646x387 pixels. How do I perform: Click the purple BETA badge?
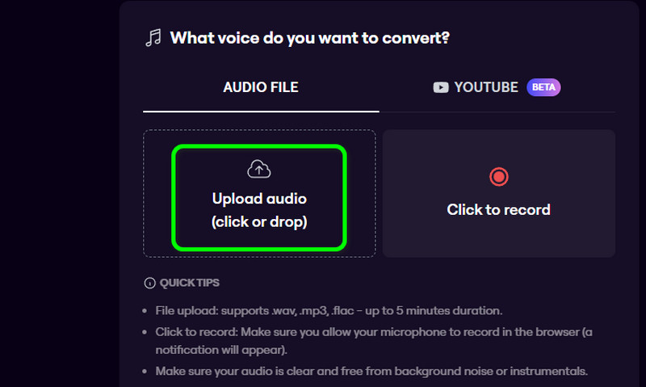[x=543, y=87]
